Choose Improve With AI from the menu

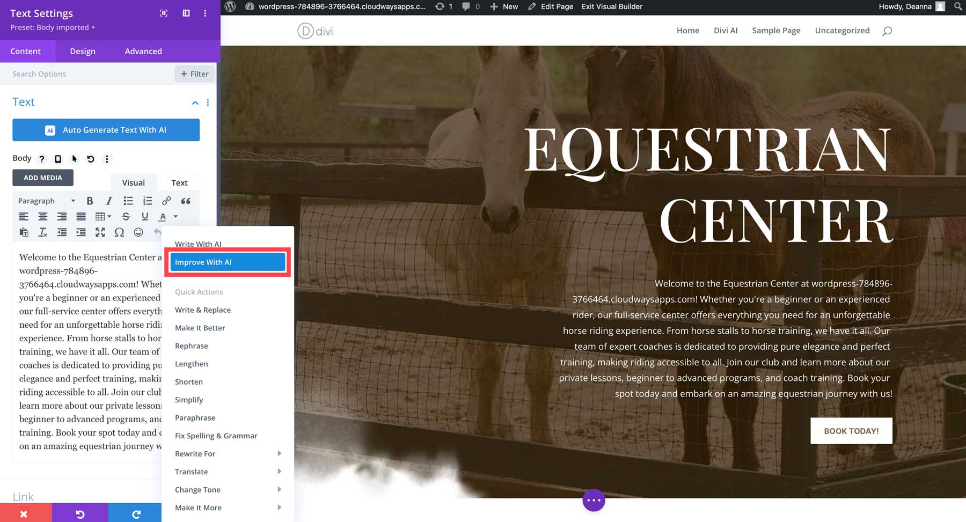[228, 262]
